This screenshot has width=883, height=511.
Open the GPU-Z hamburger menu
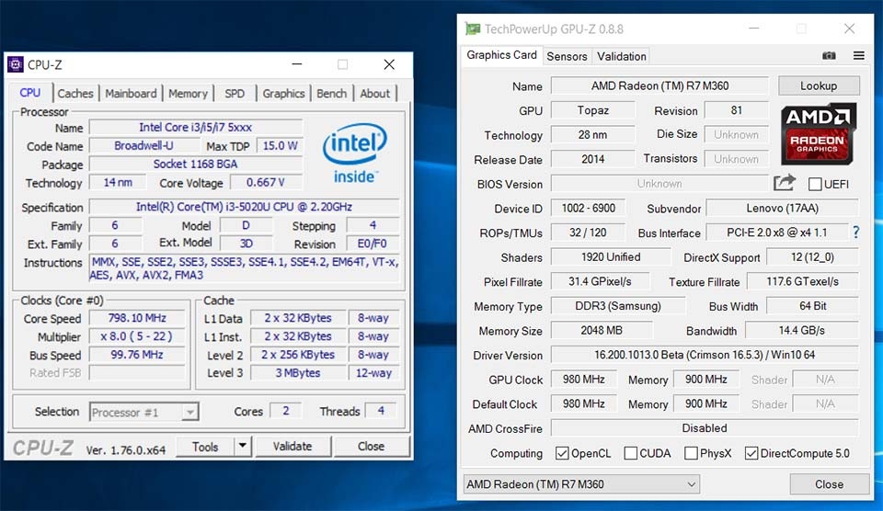[x=859, y=56]
